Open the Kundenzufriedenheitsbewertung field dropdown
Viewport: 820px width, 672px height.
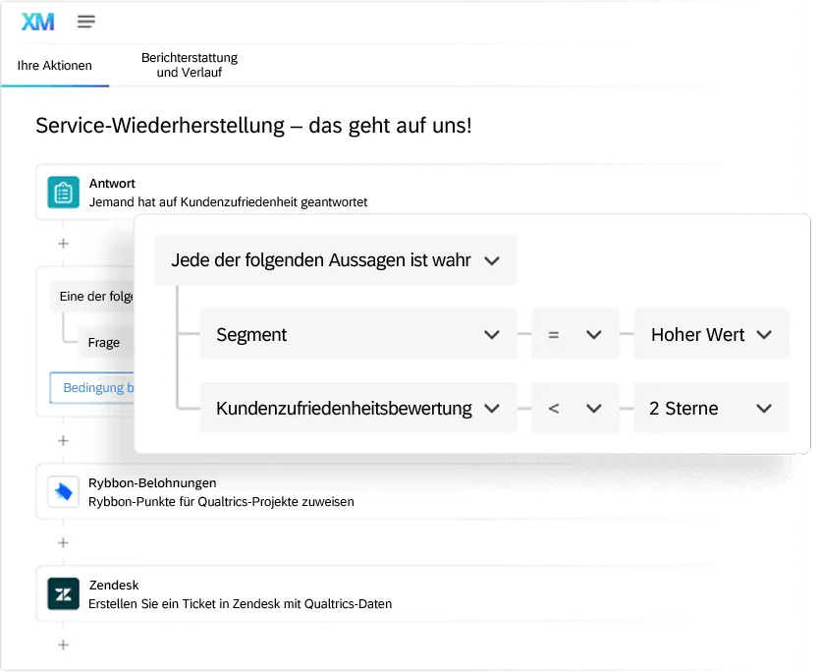(x=358, y=409)
